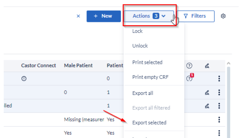Click the Actions chevron arrow
239x138 pixels.
(x=163, y=16)
